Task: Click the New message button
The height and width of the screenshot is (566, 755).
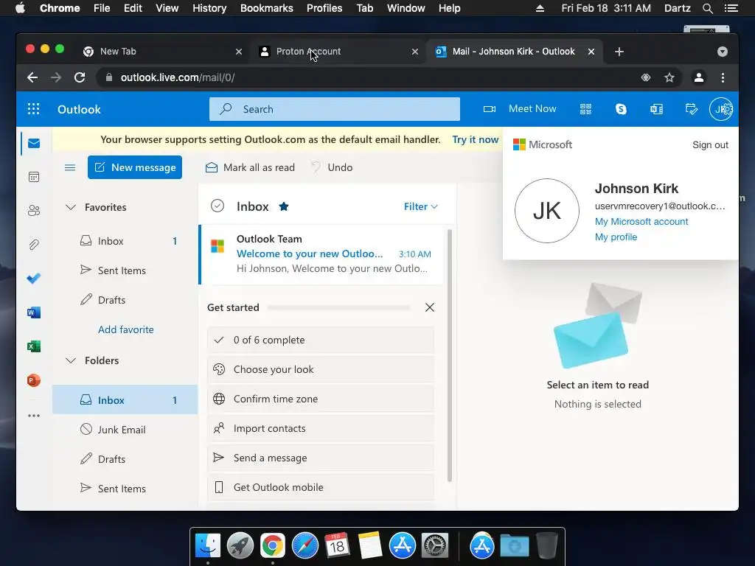Action: pos(135,167)
